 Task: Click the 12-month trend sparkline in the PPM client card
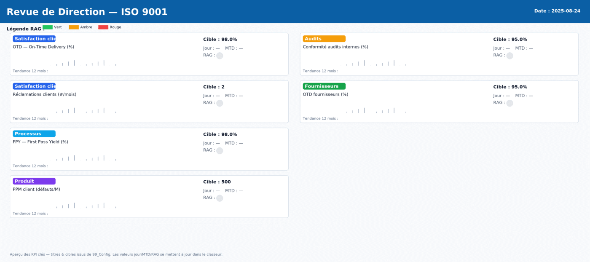[86, 206]
